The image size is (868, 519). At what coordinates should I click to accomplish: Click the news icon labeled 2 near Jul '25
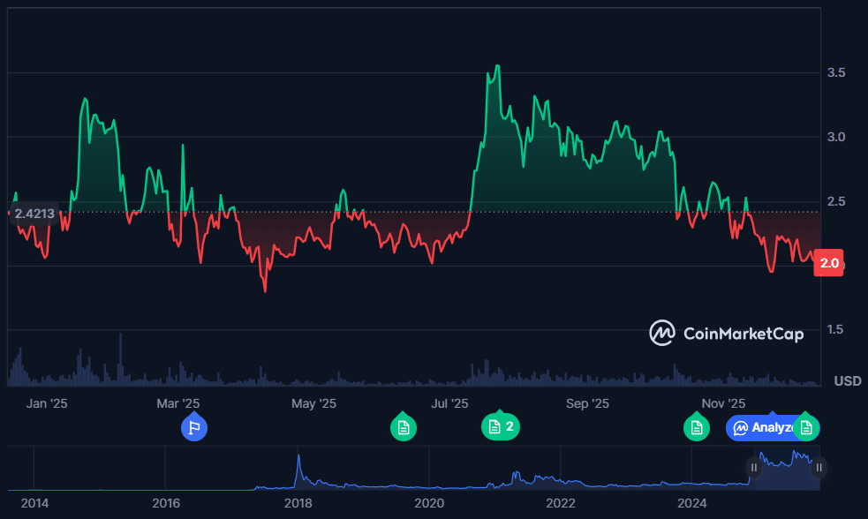pos(501,427)
